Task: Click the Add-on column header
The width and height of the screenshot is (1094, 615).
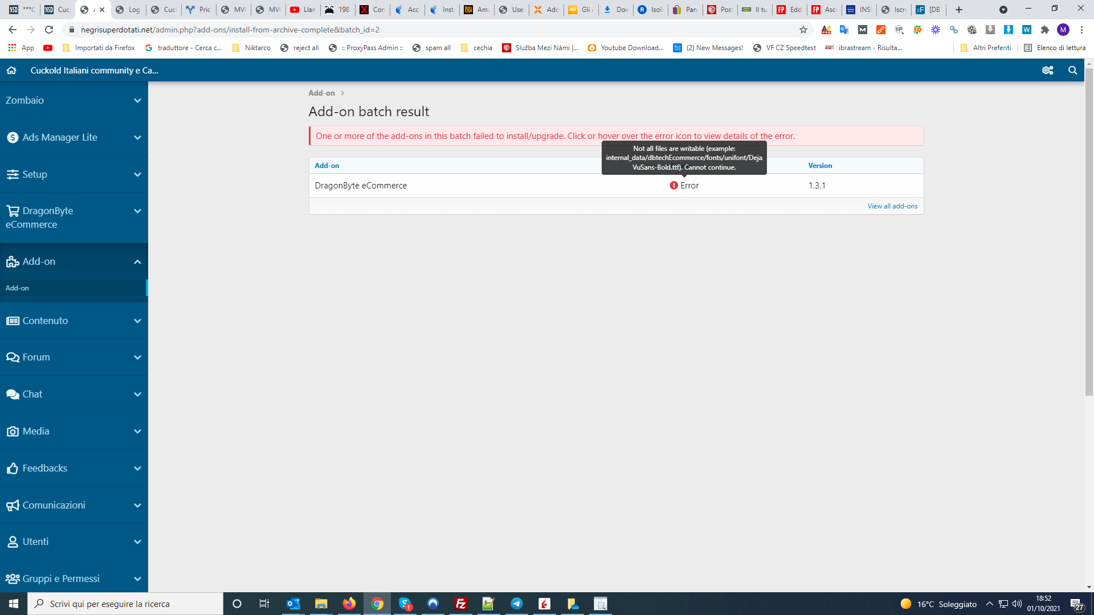Action: pos(326,166)
